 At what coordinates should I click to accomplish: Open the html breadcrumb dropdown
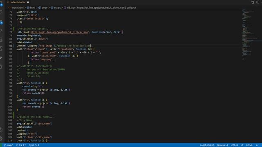click(31, 8)
